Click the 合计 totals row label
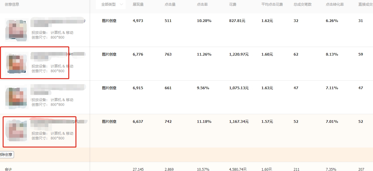 point(8,169)
